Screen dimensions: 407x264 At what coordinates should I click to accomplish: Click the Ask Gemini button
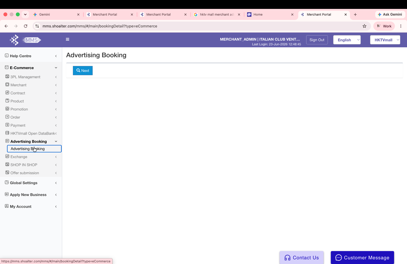click(x=390, y=14)
